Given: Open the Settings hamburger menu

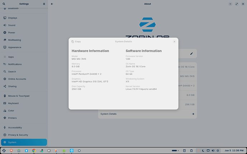Looking at the screenshot, I should click(x=44, y=4).
